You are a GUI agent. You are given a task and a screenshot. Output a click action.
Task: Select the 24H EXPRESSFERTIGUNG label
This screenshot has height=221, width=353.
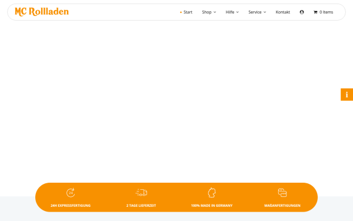[71, 206]
